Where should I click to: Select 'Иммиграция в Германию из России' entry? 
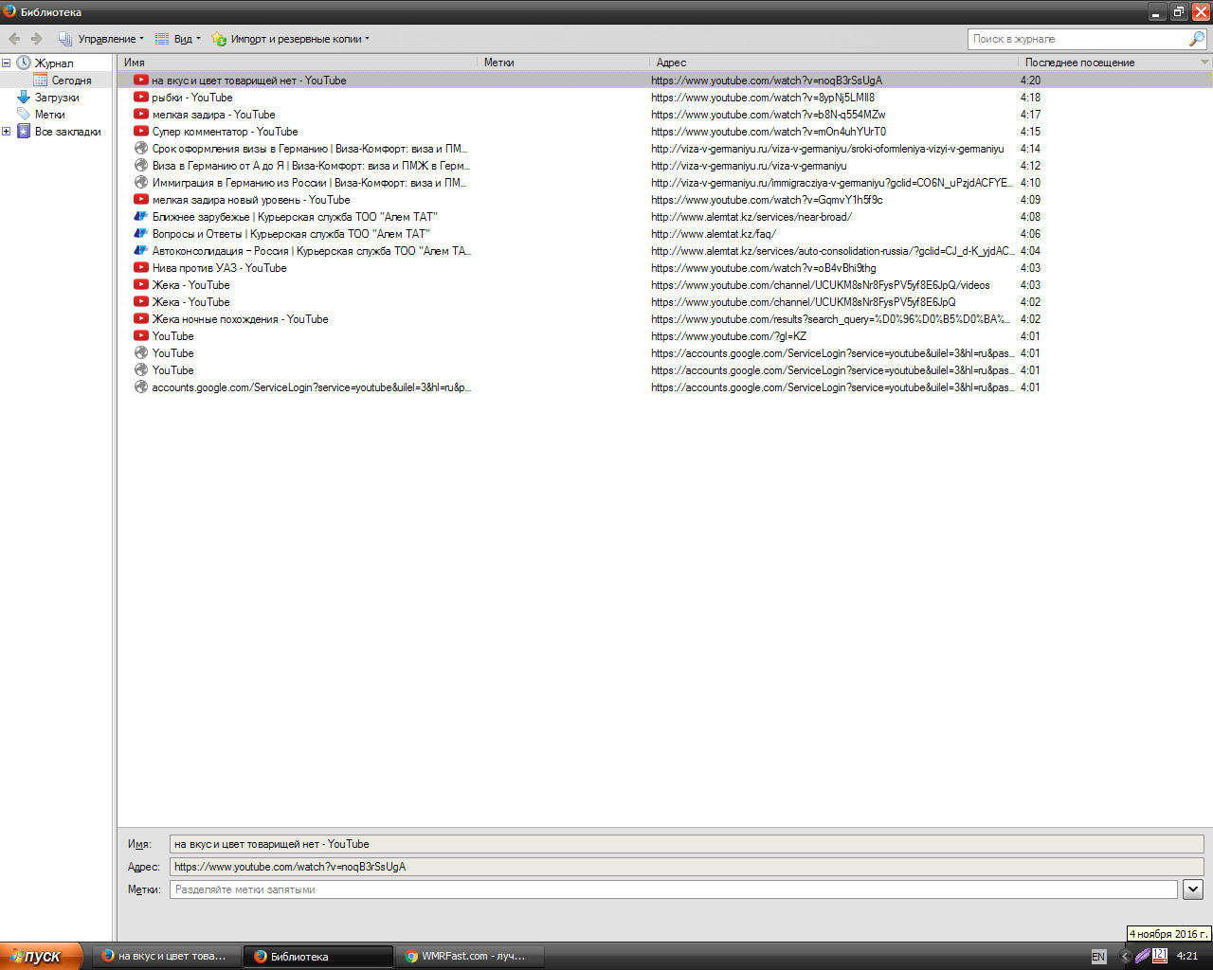pyautogui.click(x=665, y=183)
